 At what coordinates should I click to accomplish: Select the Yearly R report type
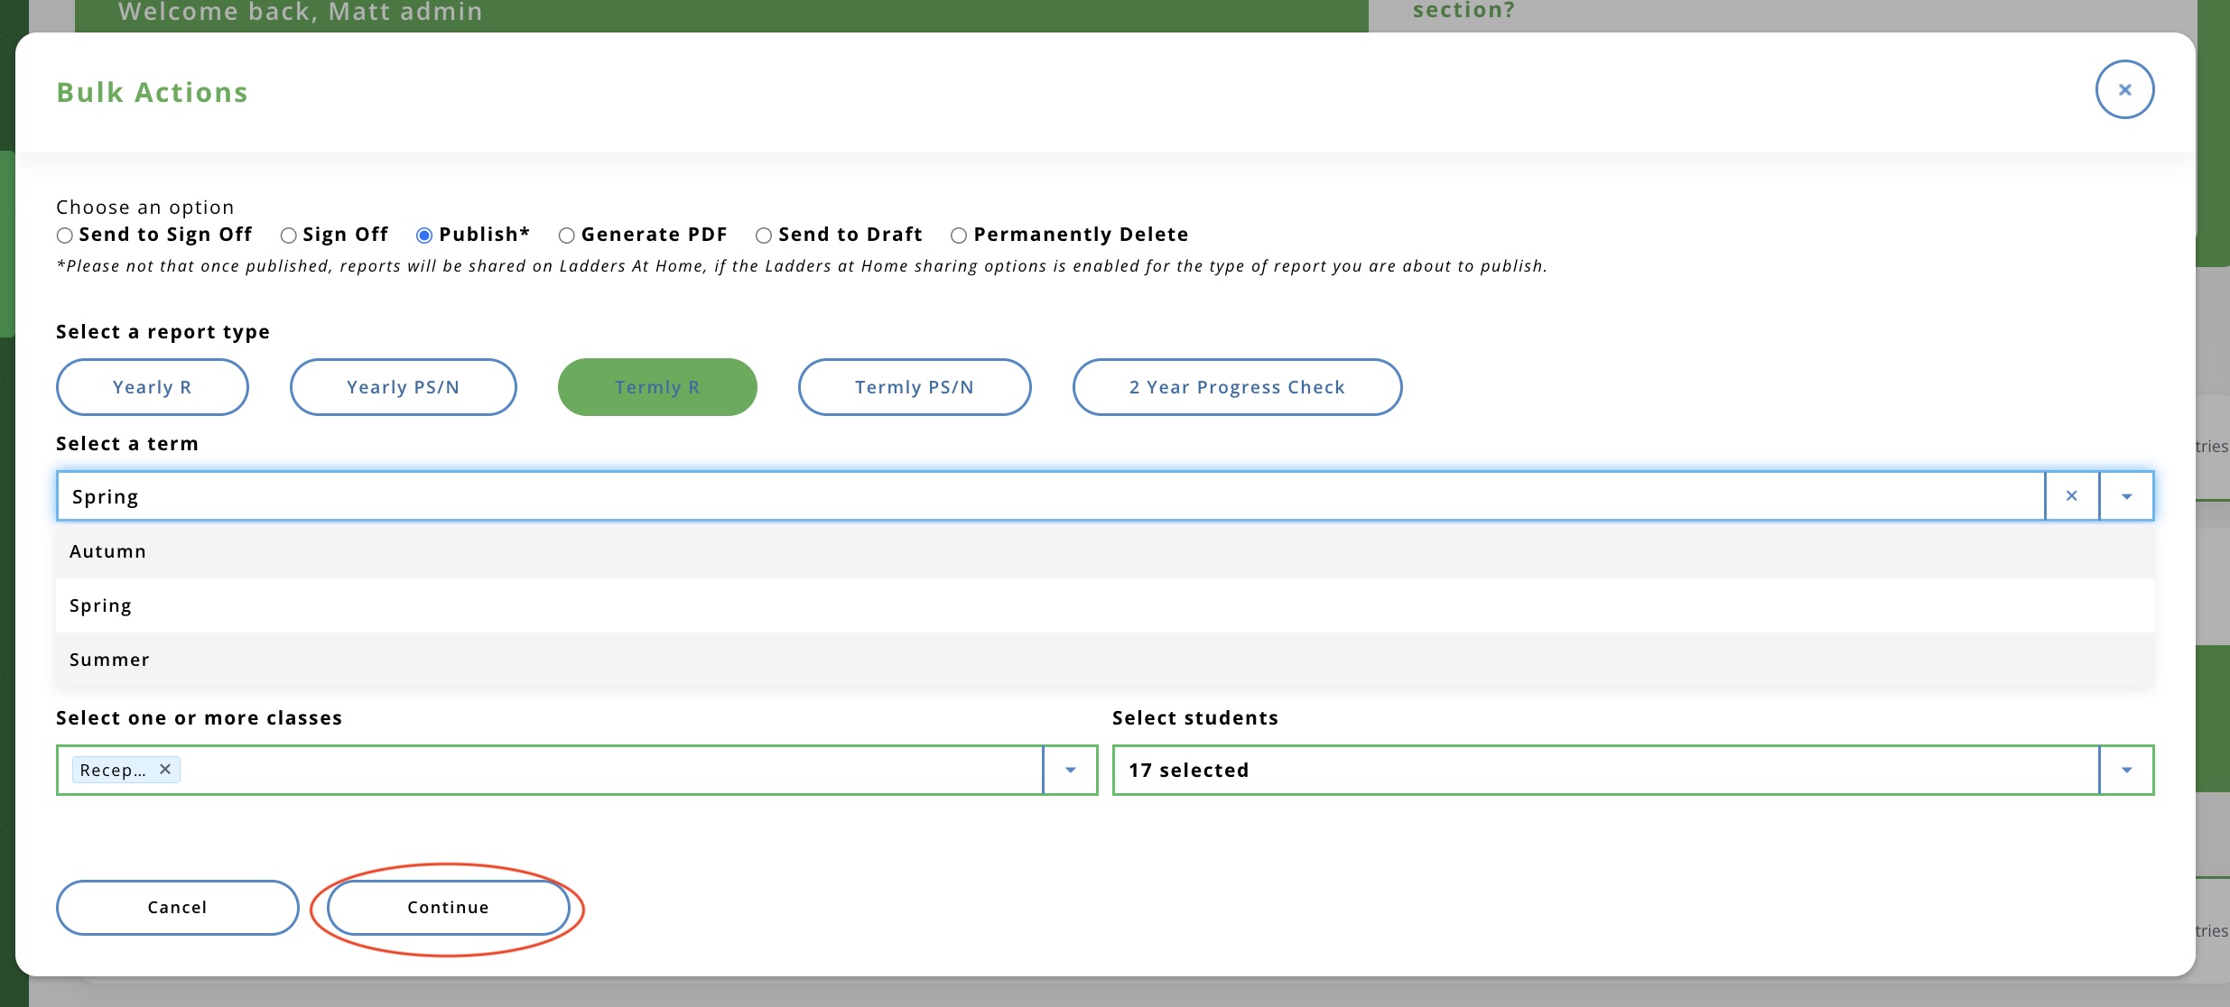pos(152,387)
